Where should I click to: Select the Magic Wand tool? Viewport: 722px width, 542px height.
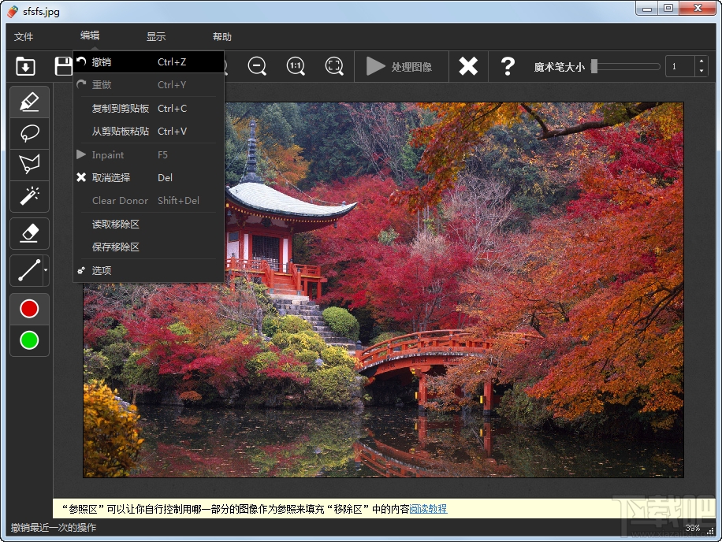pyautogui.click(x=28, y=197)
